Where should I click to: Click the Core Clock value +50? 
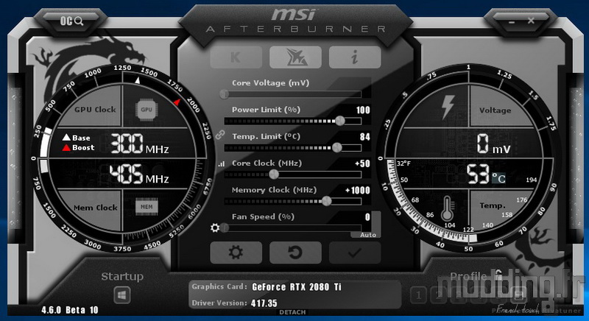tap(362, 163)
